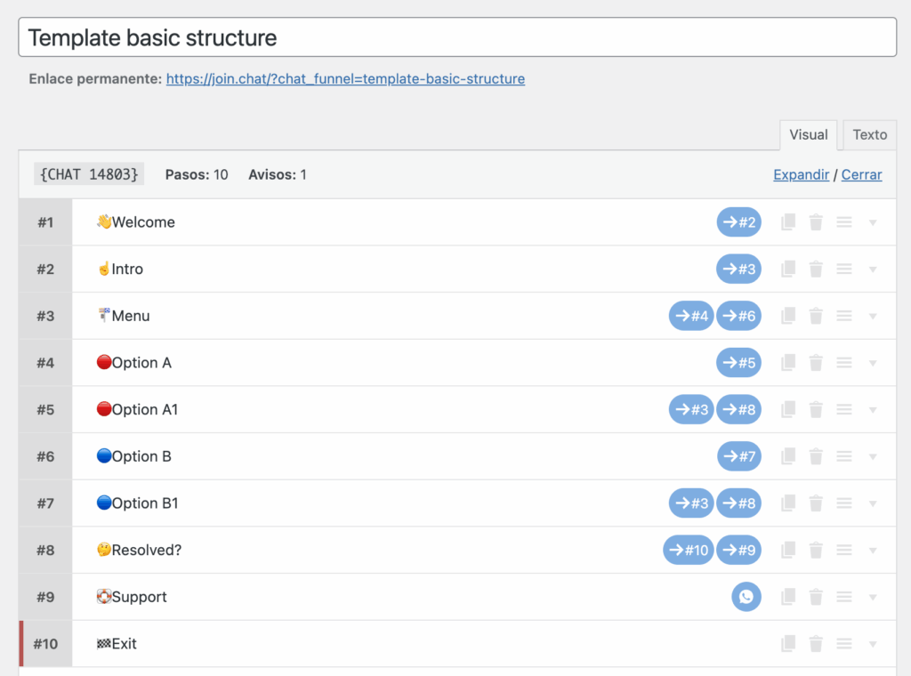This screenshot has height=676, width=911.
Task: Click drag handle on Resolved? step
Action: (844, 550)
